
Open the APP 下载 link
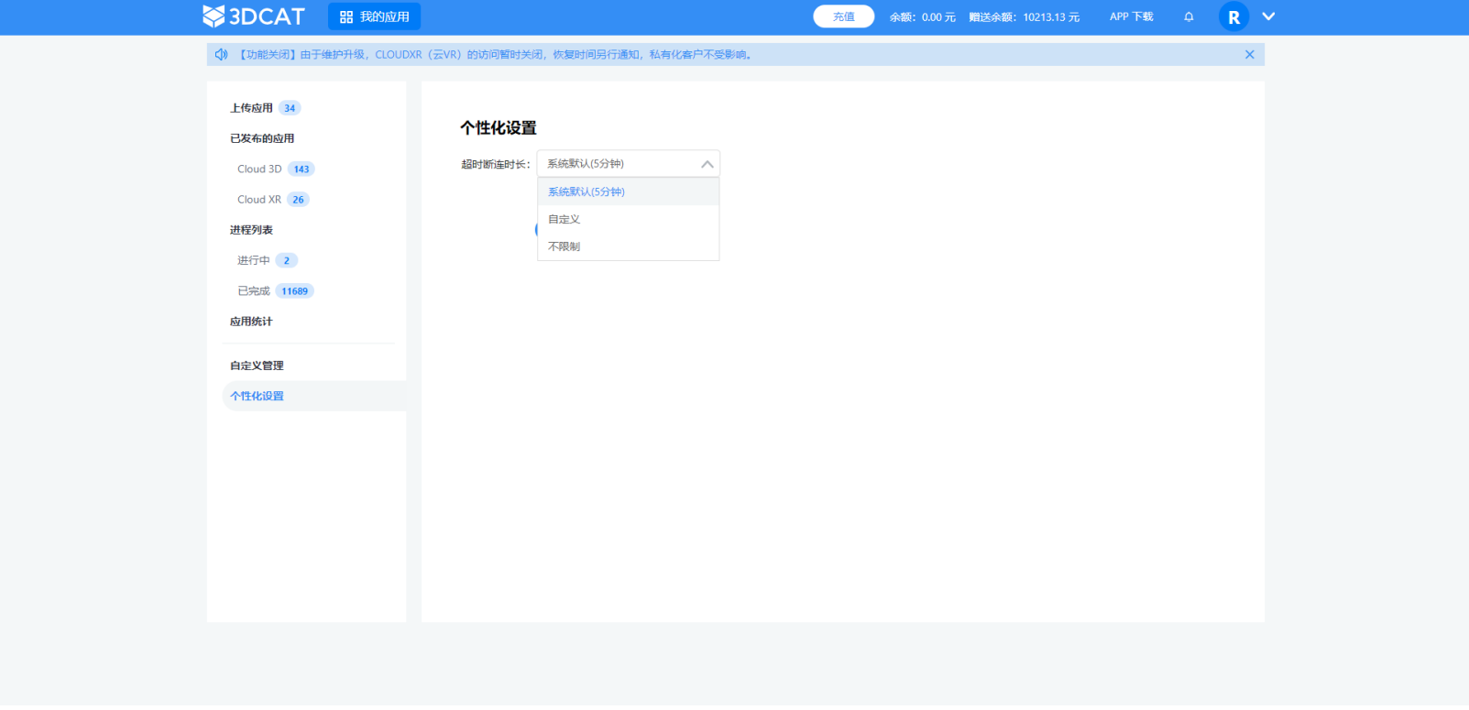pos(1132,16)
